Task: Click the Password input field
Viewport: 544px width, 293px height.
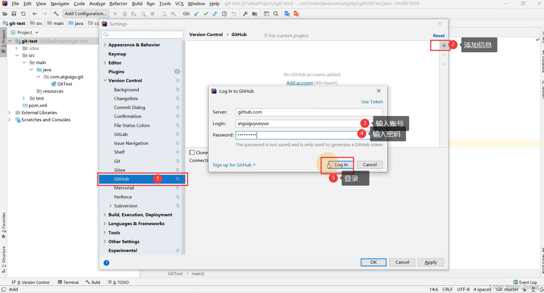Action: [x=309, y=135]
